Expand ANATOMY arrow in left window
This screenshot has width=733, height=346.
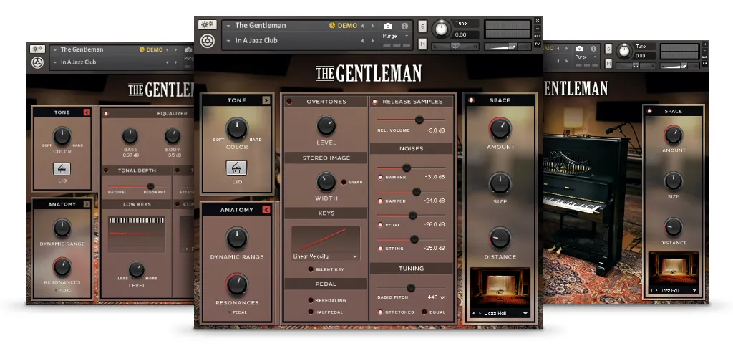[87, 204]
